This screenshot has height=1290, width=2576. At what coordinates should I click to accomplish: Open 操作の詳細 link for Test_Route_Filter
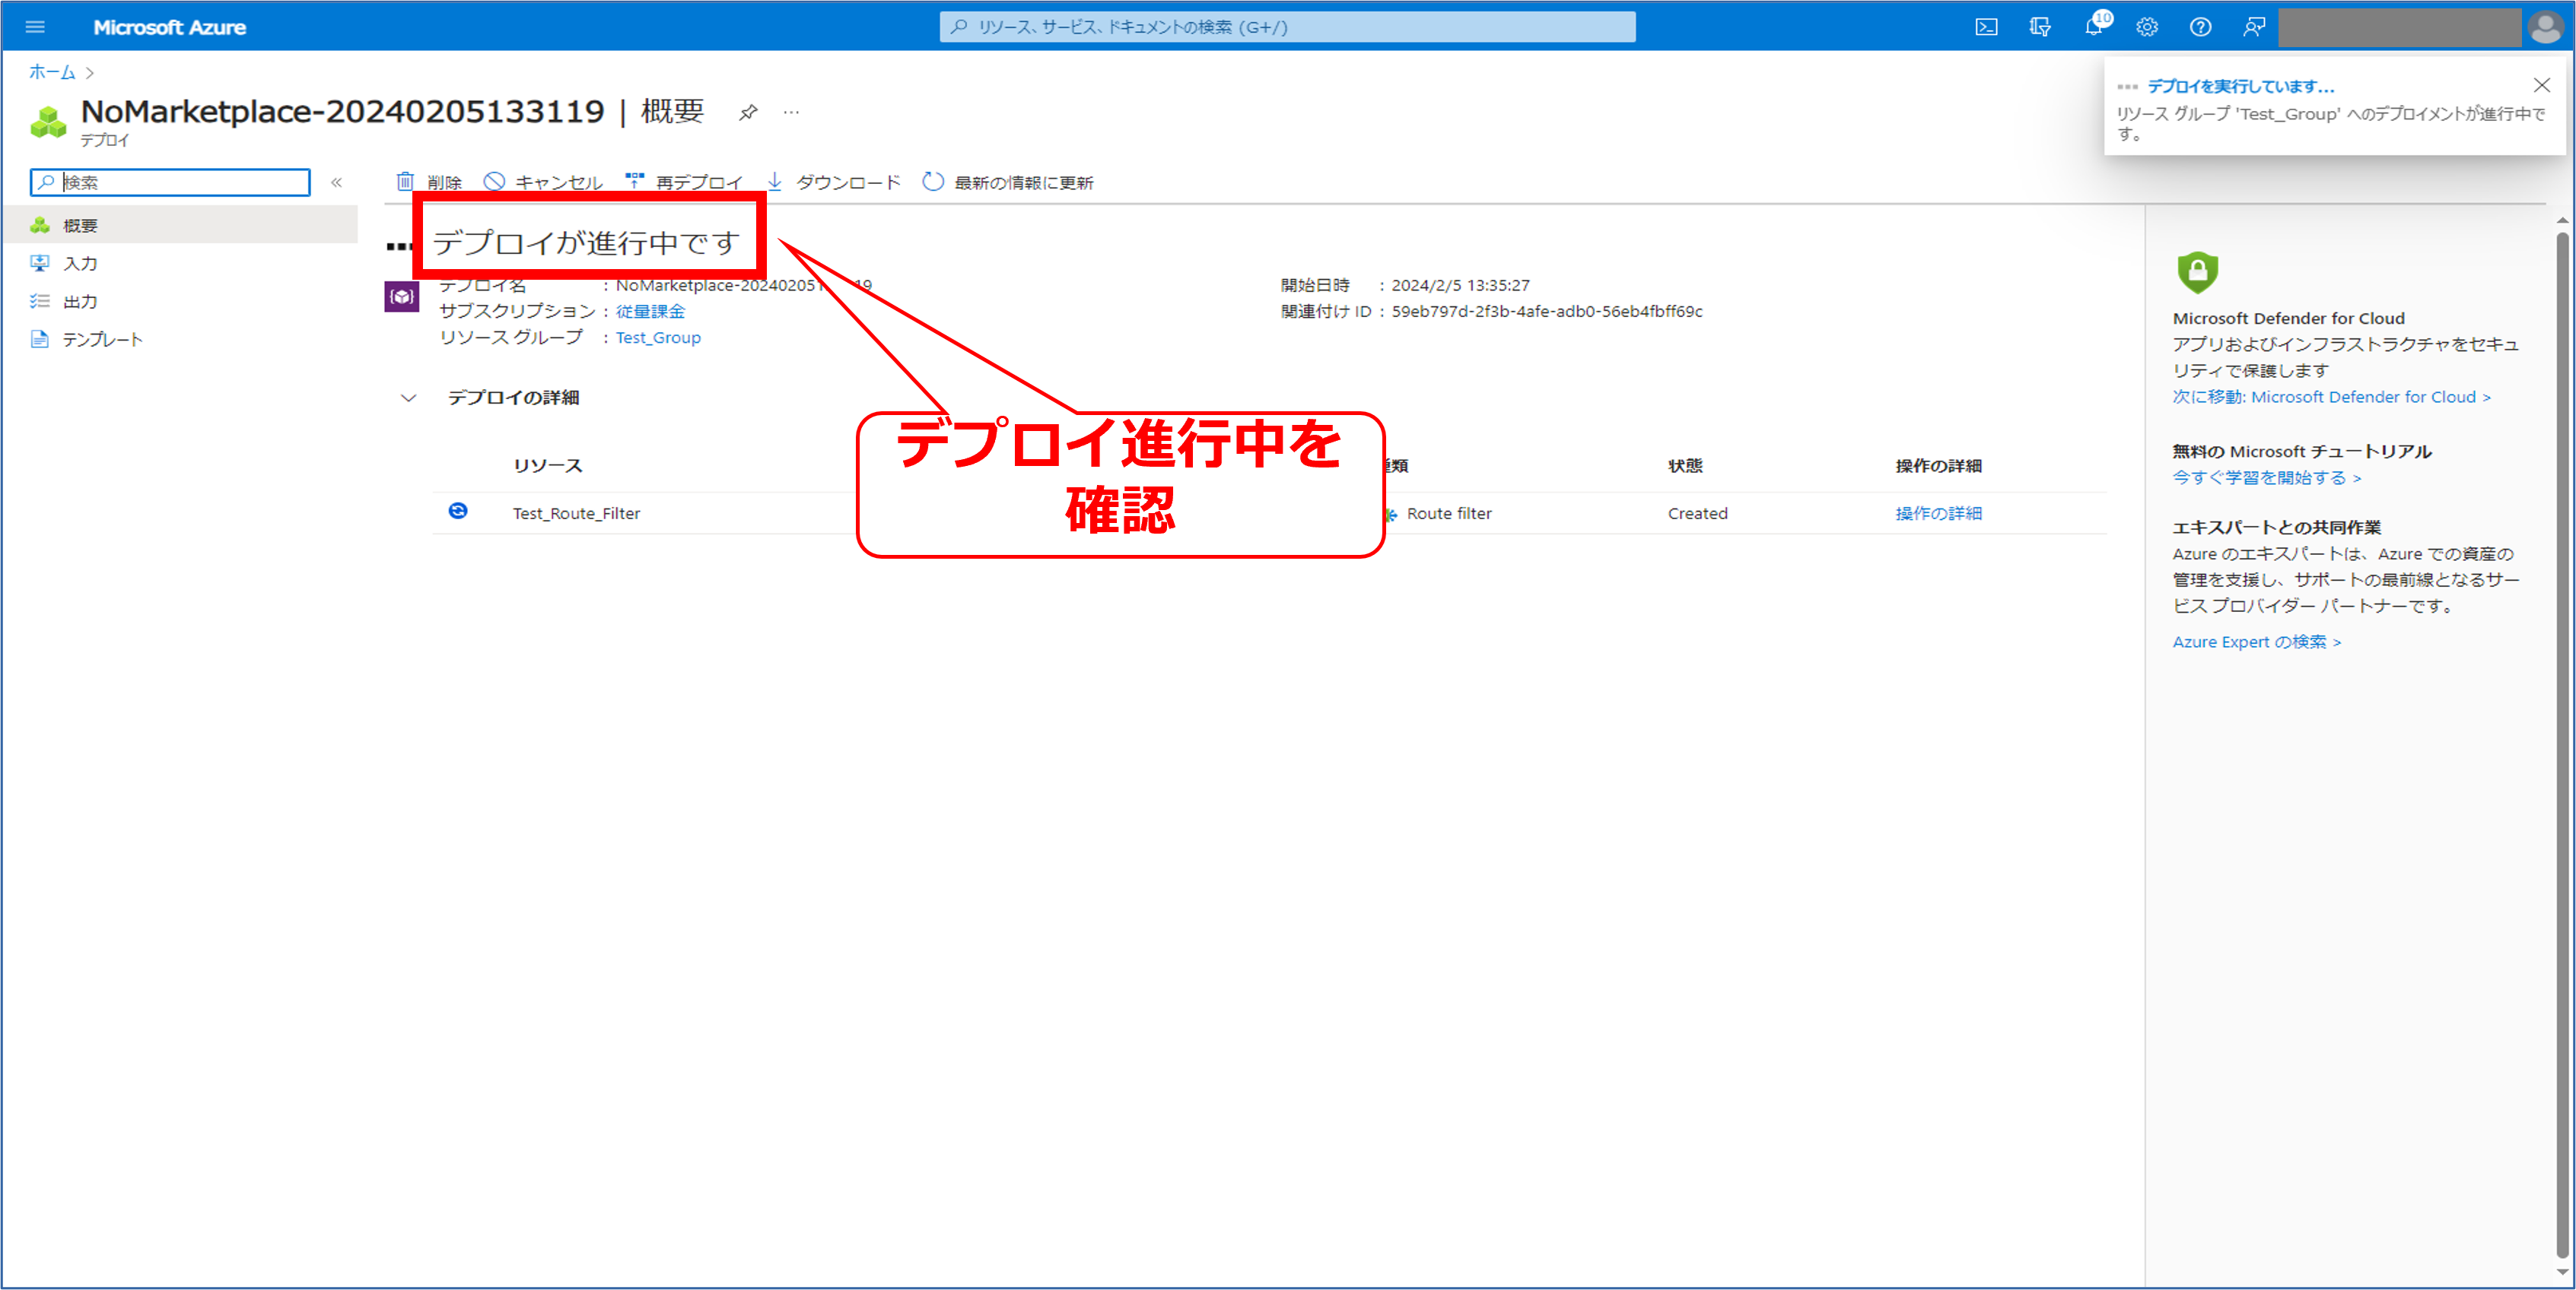click(x=1938, y=514)
